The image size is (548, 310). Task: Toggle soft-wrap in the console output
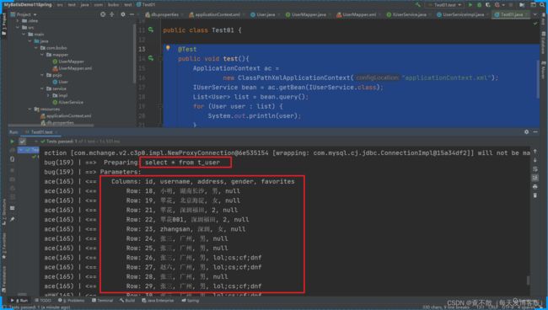[x=535, y=169]
